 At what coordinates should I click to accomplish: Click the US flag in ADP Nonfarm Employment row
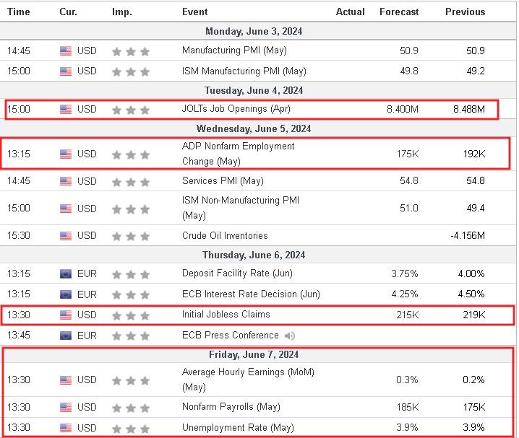point(66,154)
